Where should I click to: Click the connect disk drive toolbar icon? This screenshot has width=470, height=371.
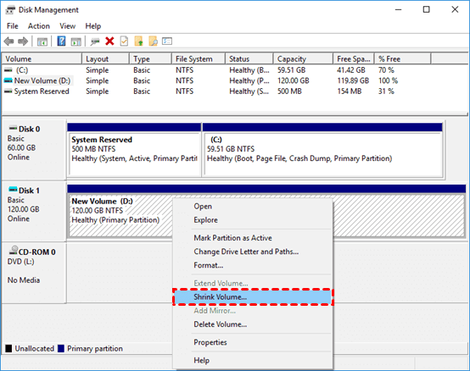tap(95, 42)
